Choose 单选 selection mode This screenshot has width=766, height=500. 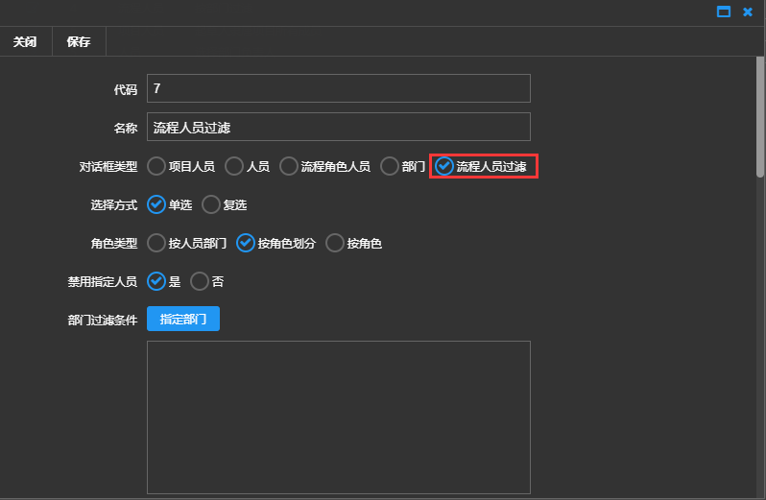pos(156,204)
